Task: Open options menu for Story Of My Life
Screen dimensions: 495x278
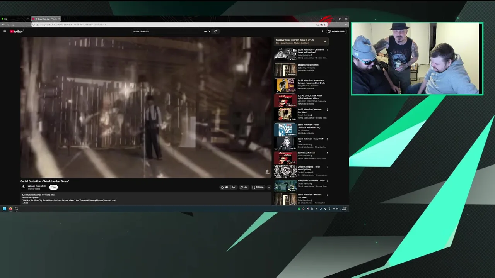Action: pos(327,139)
